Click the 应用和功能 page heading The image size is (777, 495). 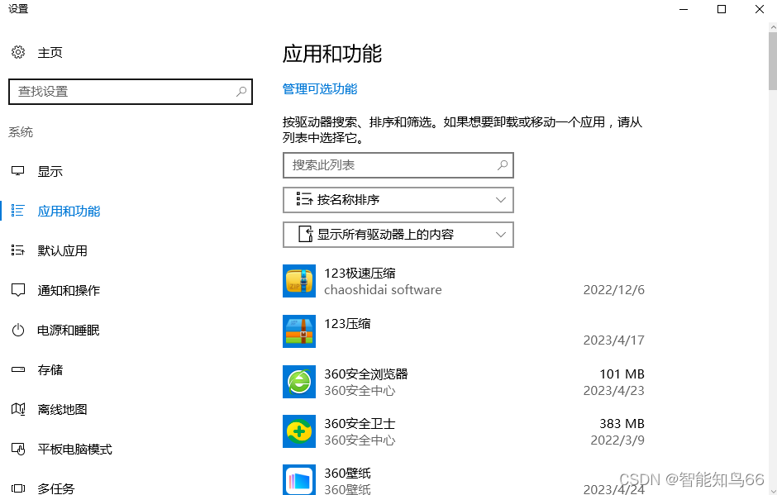pyautogui.click(x=332, y=54)
